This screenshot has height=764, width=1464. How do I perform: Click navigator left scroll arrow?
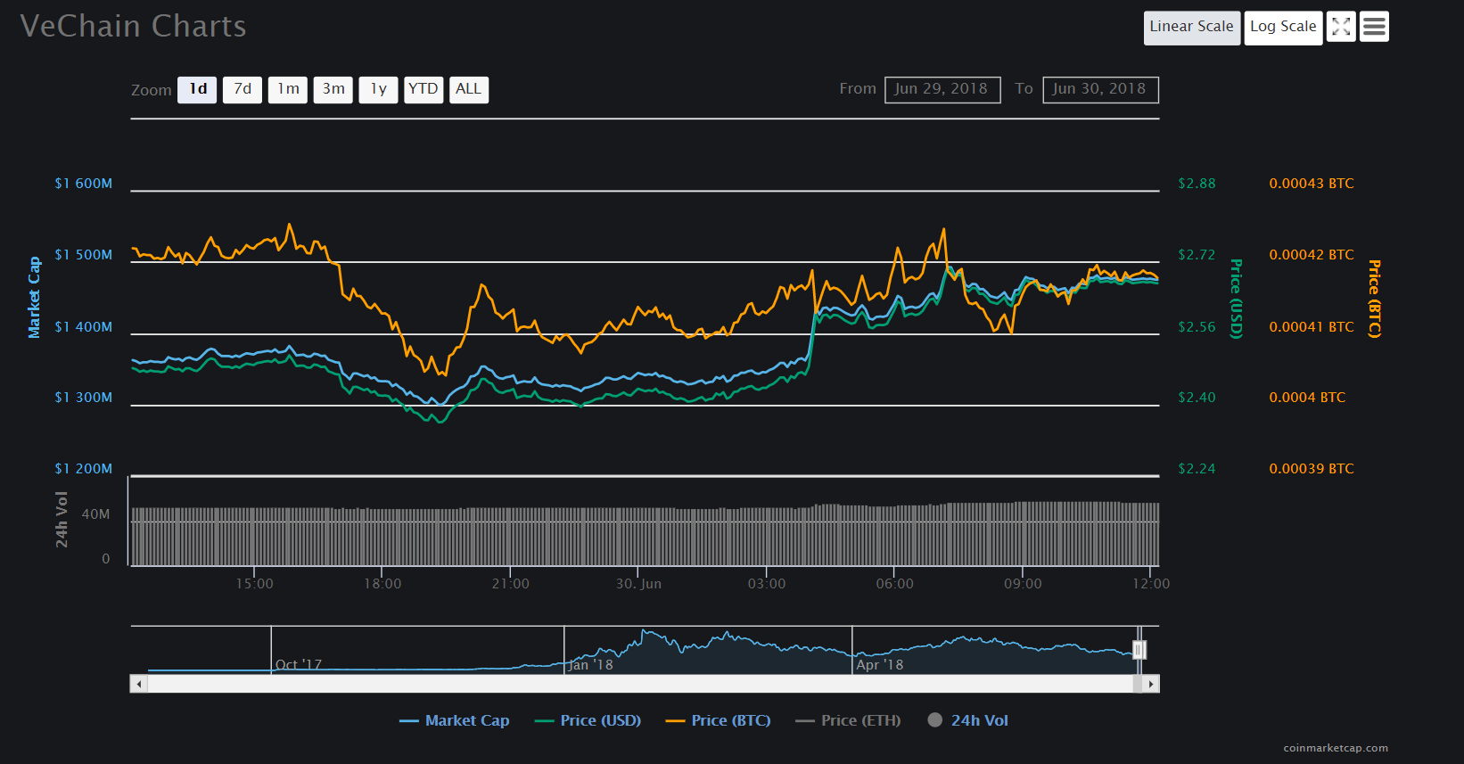tap(139, 684)
